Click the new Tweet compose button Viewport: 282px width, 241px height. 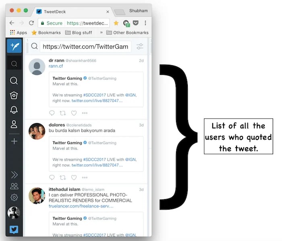(x=14, y=46)
